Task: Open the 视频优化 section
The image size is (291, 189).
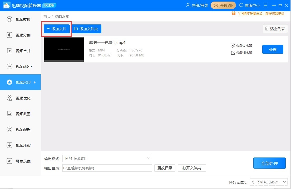Action: pyautogui.click(x=21, y=98)
